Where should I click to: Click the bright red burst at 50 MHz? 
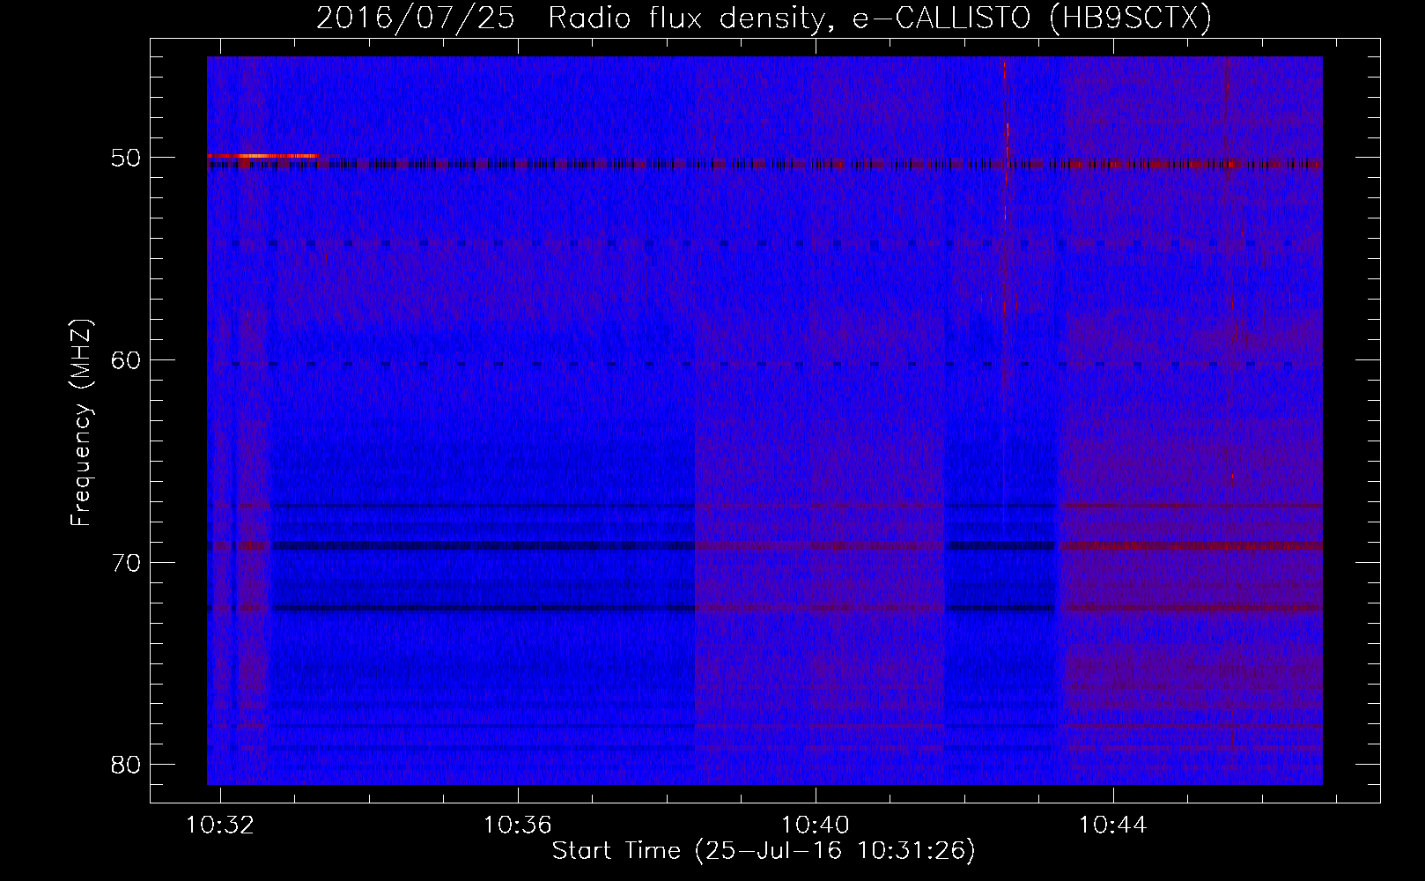point(263,156)
